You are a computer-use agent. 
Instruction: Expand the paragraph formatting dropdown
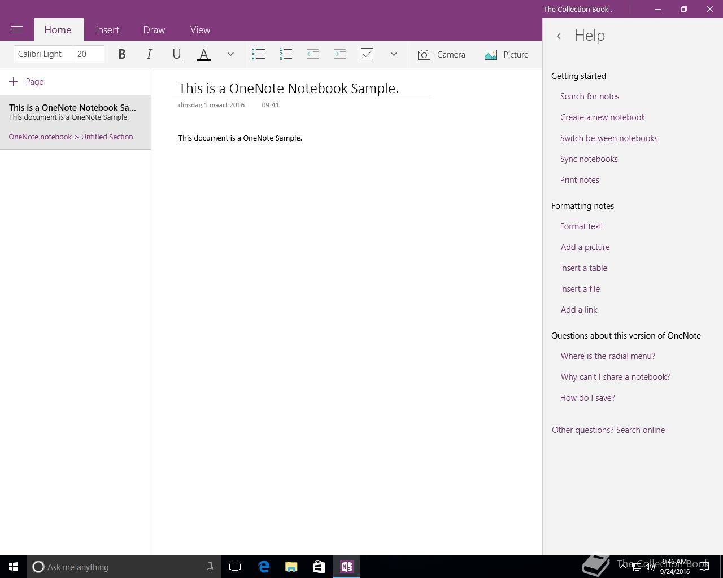coord(394,54)
